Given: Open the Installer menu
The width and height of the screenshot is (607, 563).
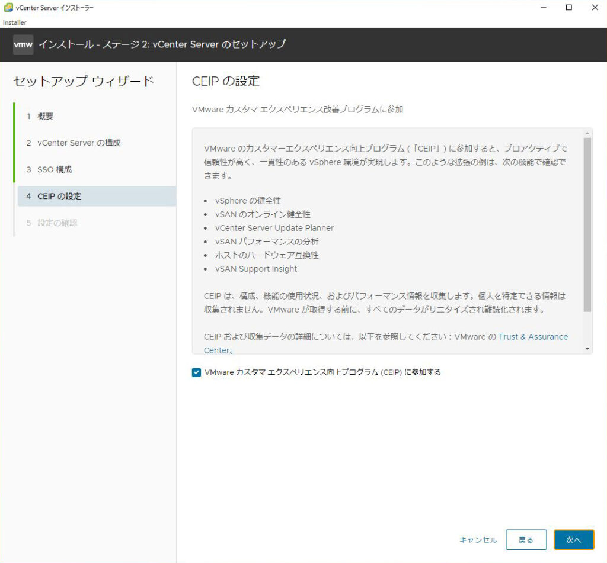Looking at the screenshot, I should click(14, 22).
